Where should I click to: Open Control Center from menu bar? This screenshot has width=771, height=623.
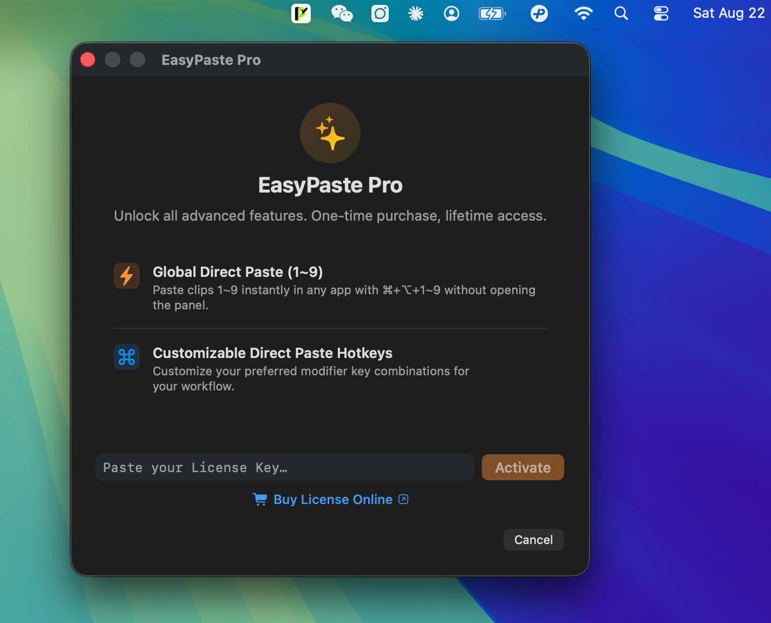coord(661,13)
